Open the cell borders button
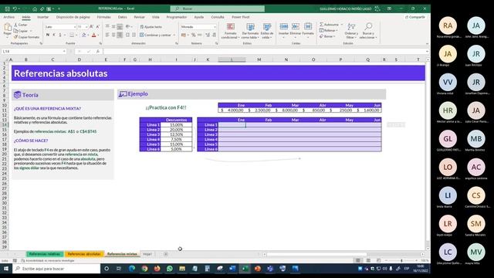The height and width of the screenshot is (278, 494). [x=72, y=35]
